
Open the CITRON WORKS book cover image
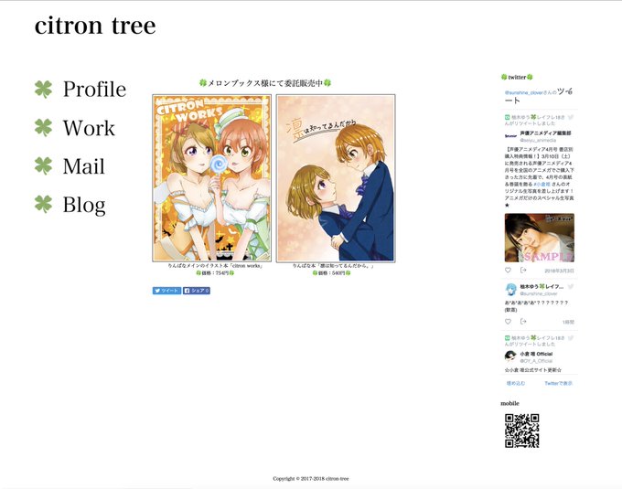[x=212, y=178]
